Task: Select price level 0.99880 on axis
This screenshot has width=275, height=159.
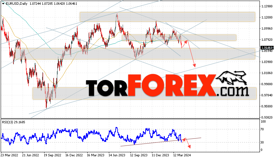Action: pyautogui.click(x=267, y=84)
